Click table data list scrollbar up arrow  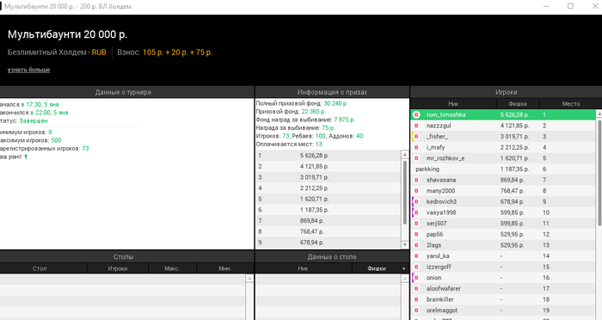[405, 279]
